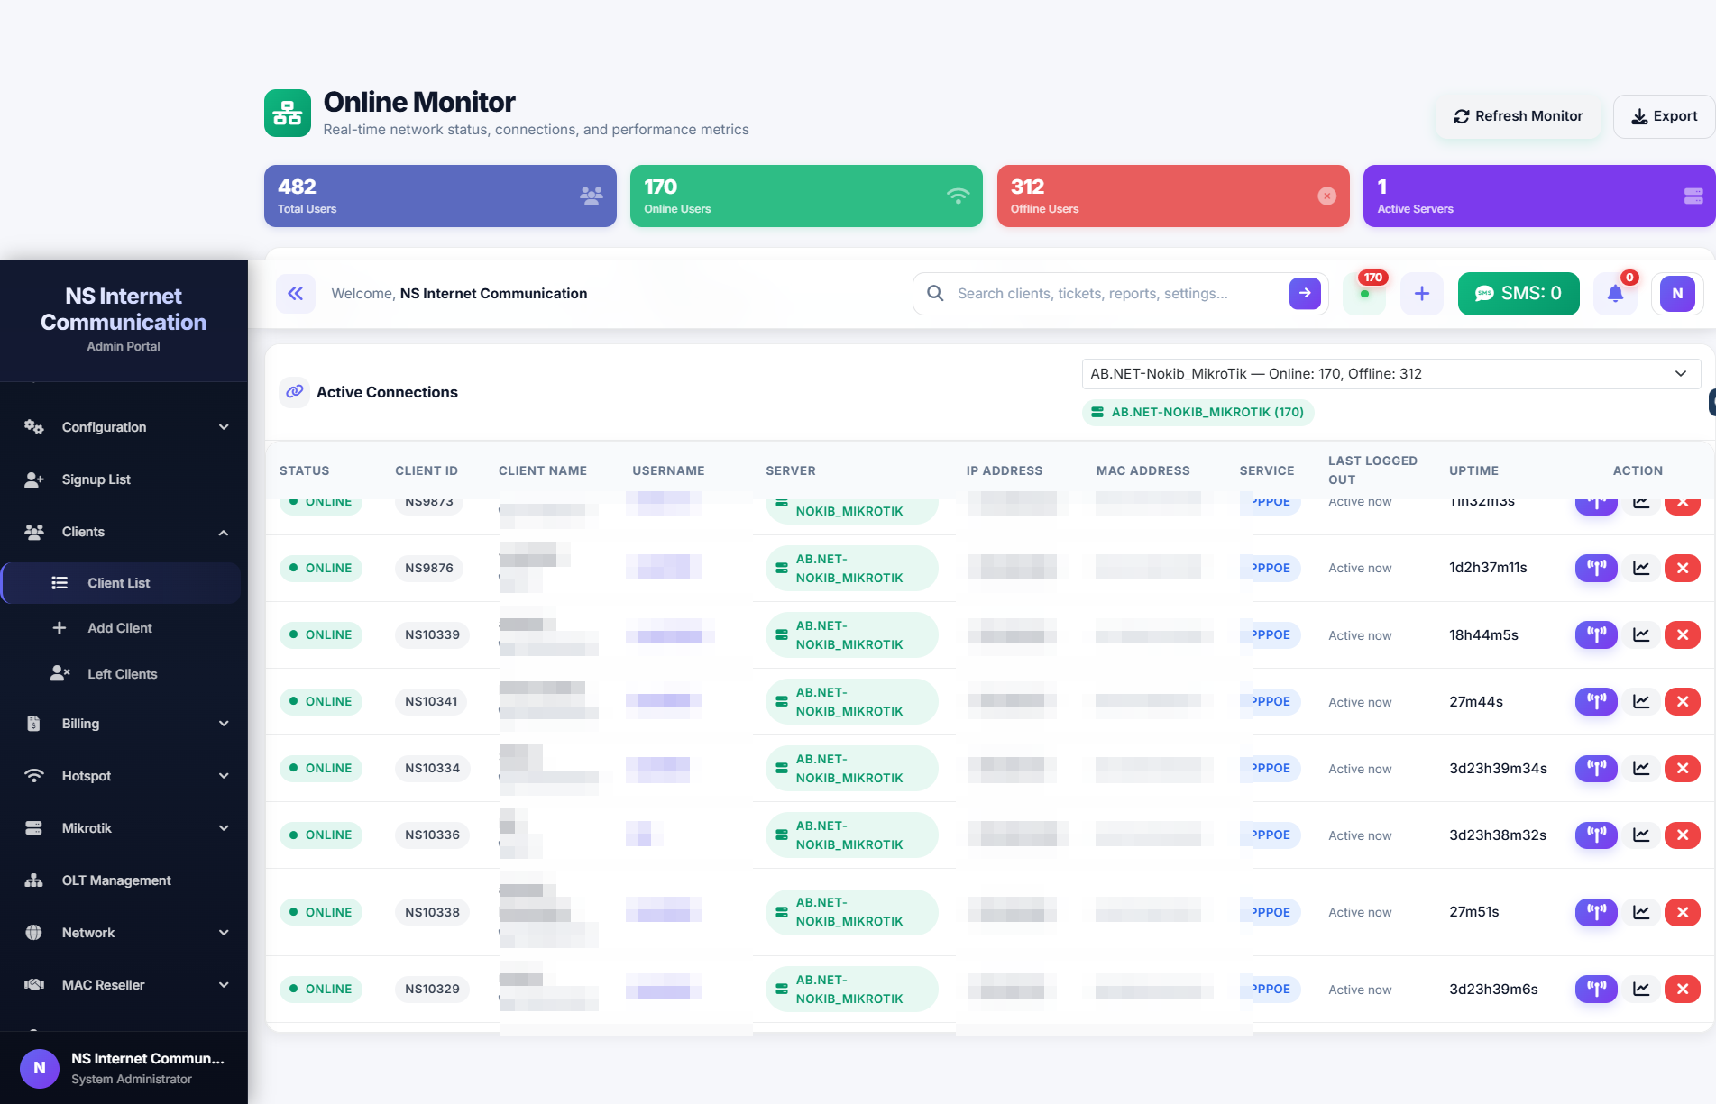Click the Uptime column header
Screen dimensions: 1716x1104
tap(1473, 470)
